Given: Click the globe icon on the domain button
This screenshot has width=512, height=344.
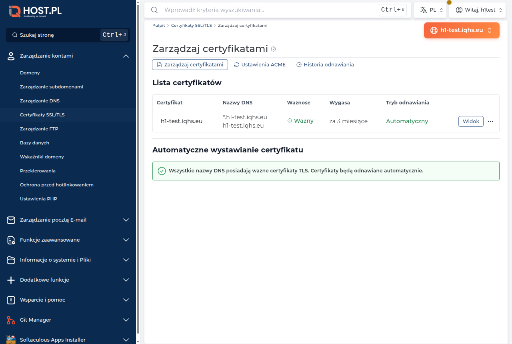Looking at the screenshot, I should (434, 30).
